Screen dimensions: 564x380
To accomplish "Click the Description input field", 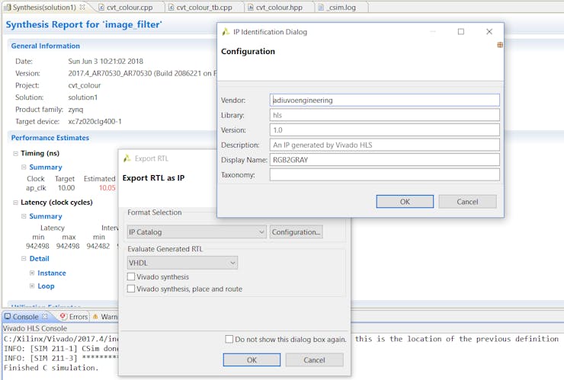I will pyautogui.click(x=385, y=145).
